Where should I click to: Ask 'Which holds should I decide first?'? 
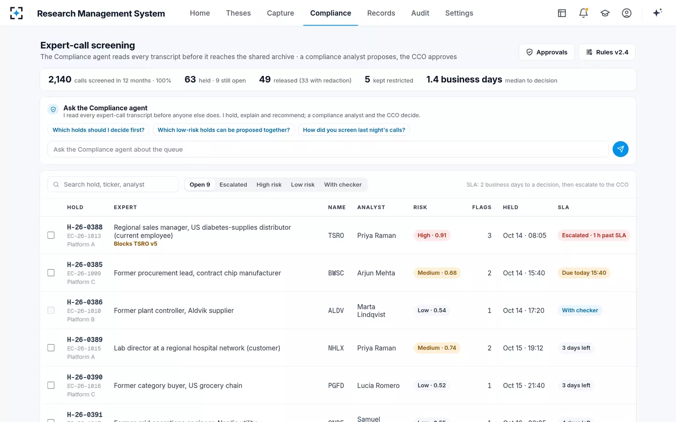tap(99, 130)
